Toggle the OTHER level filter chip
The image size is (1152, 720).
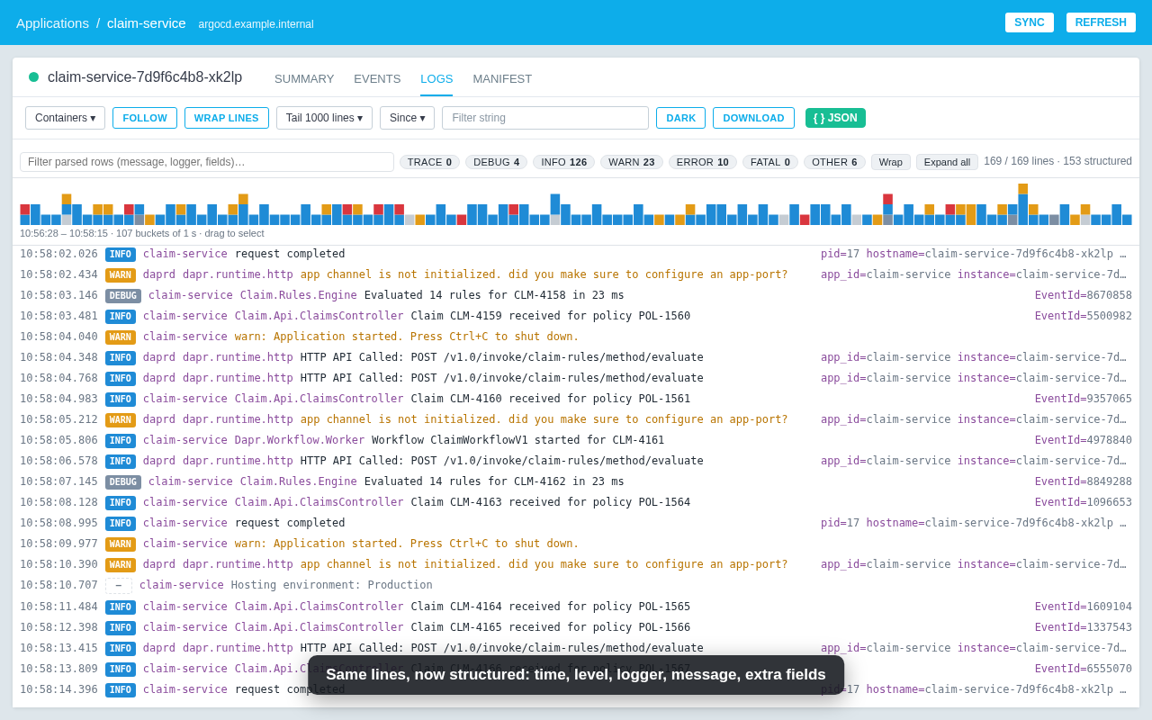click(x=834, y=162)
